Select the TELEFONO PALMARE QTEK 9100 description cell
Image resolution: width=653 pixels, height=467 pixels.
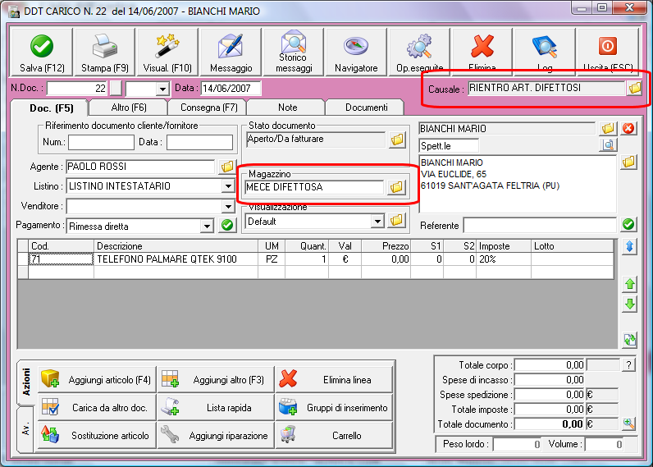pyautogui.click(x=176, y=259)
